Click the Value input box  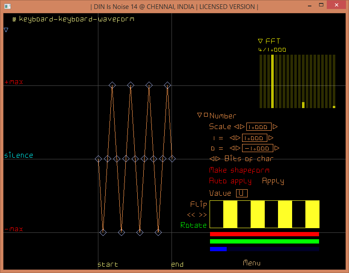tap(242, 193)
